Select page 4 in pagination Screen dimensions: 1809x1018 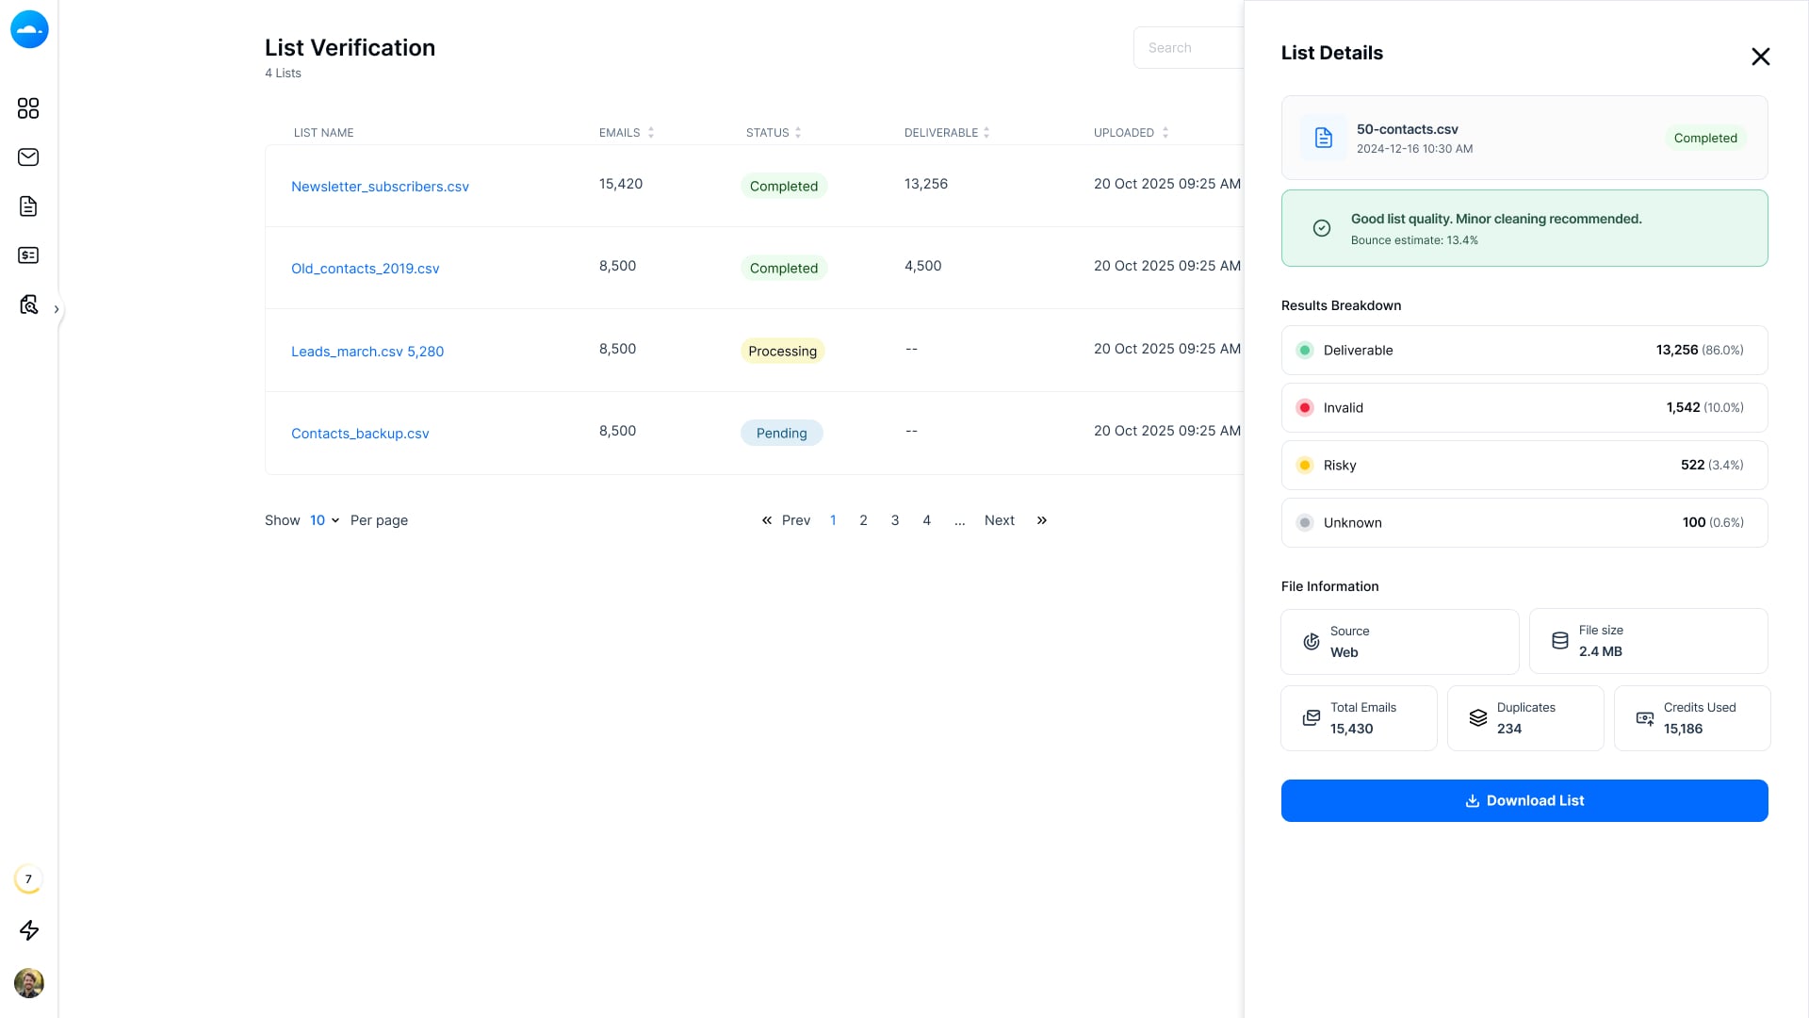pyautogui.click(x=926, y=520)
